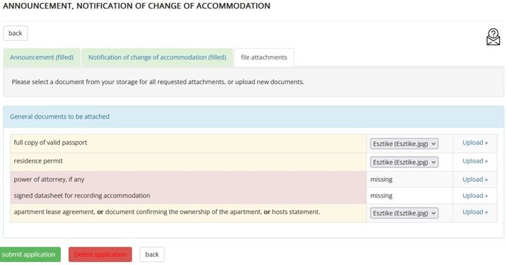Screen dimensions: 507x265
Task: Open residence permit document dropdown
Action: [404, 162]
